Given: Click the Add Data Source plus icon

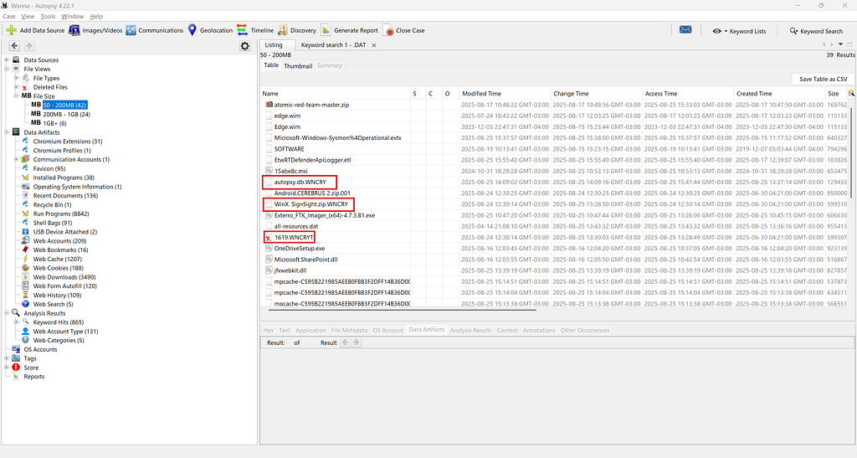Looking at the screenshot, I should point(12,30).
